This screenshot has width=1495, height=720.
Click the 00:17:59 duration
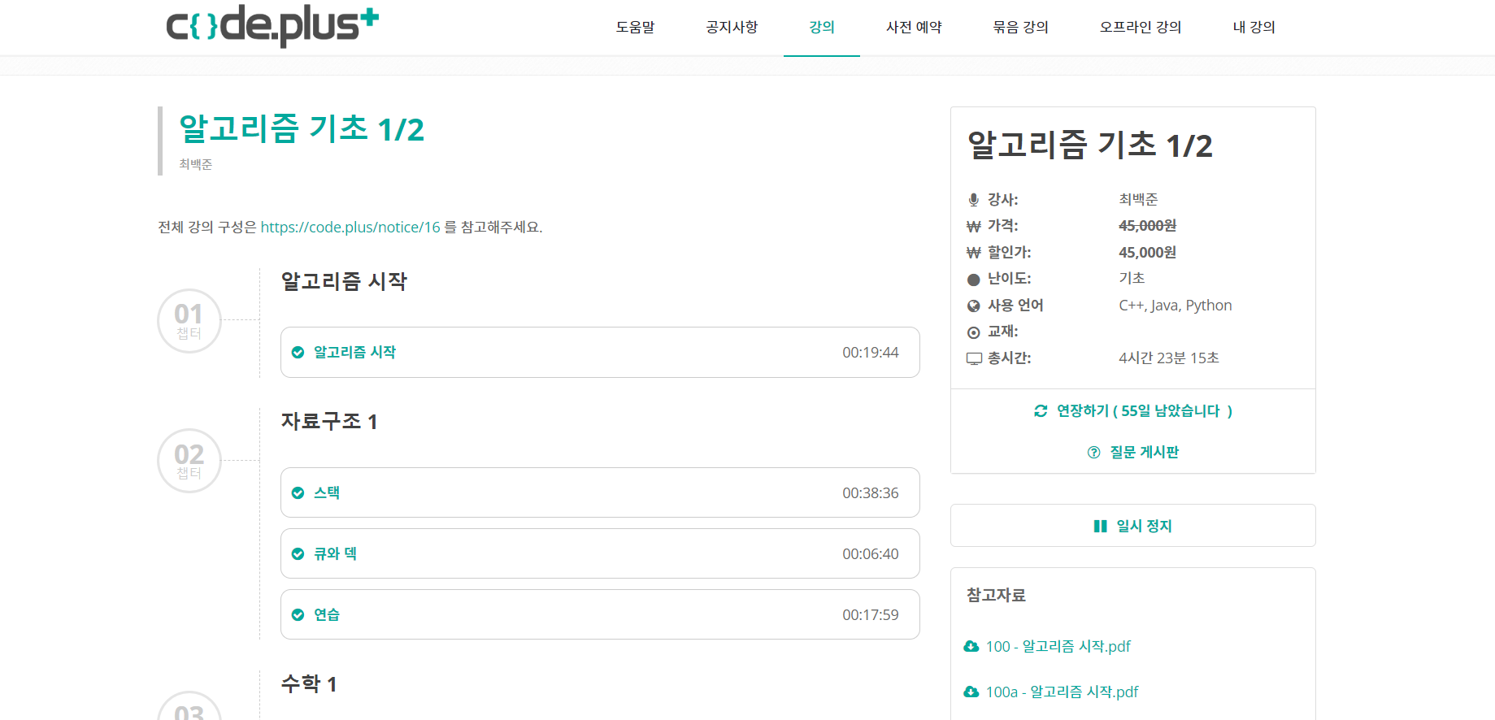[870, 615]
